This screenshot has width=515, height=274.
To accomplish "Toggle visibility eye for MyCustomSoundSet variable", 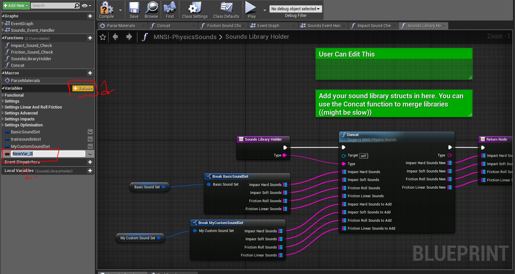I will click(x=90, y=146).
